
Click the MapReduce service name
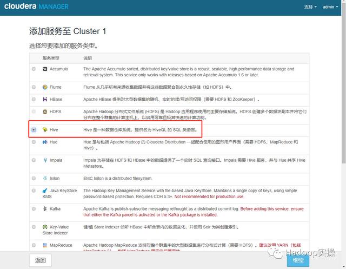pos(61,245)
